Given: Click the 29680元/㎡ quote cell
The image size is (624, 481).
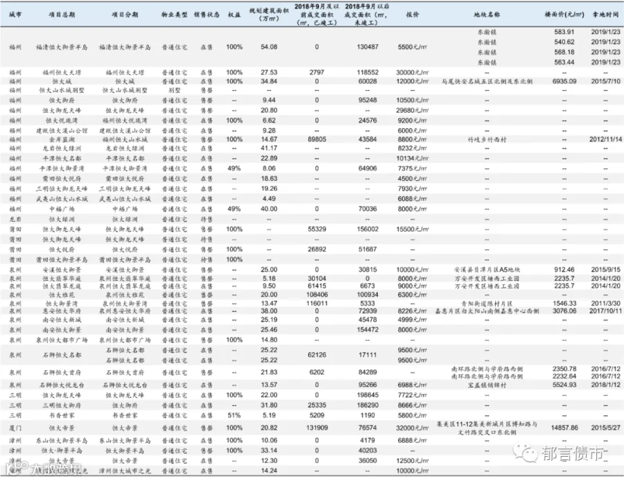Looking at the screenshot, I should (413, 110).
